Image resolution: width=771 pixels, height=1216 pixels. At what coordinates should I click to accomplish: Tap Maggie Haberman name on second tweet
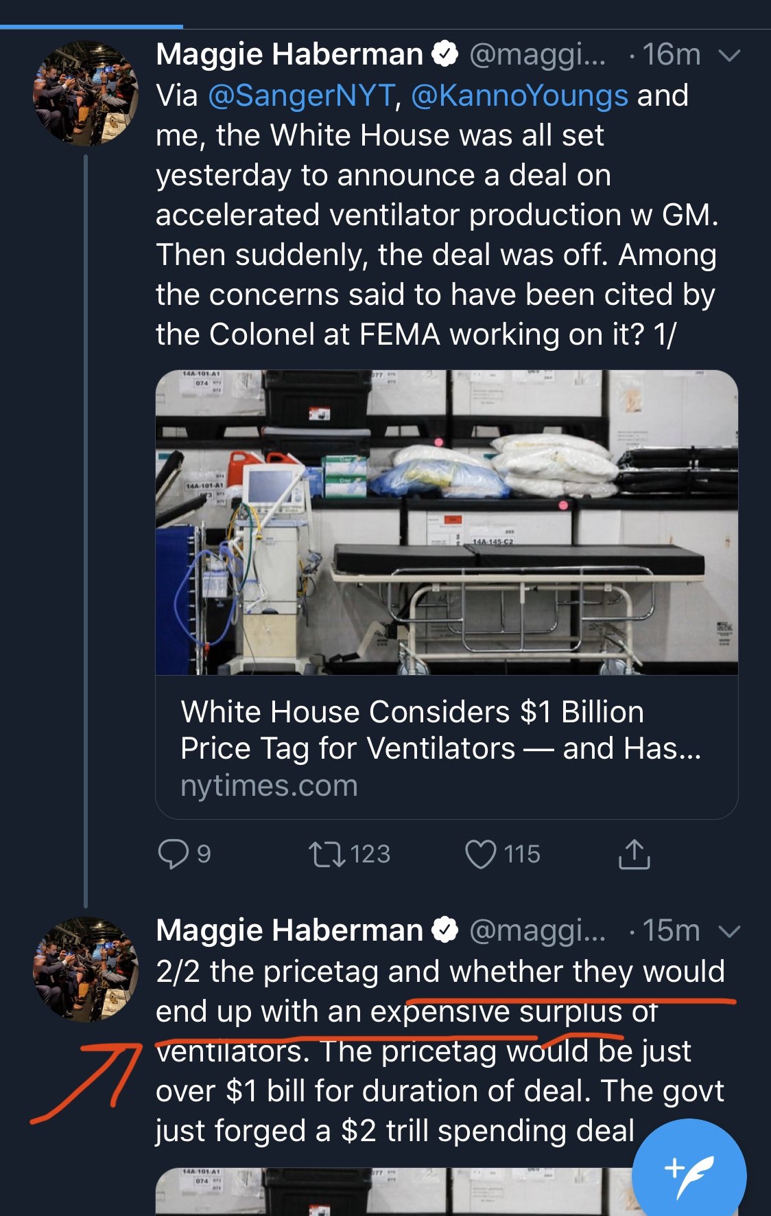289,930
